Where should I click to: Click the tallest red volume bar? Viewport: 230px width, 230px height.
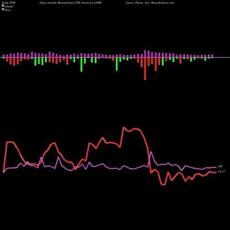[145, 69]
